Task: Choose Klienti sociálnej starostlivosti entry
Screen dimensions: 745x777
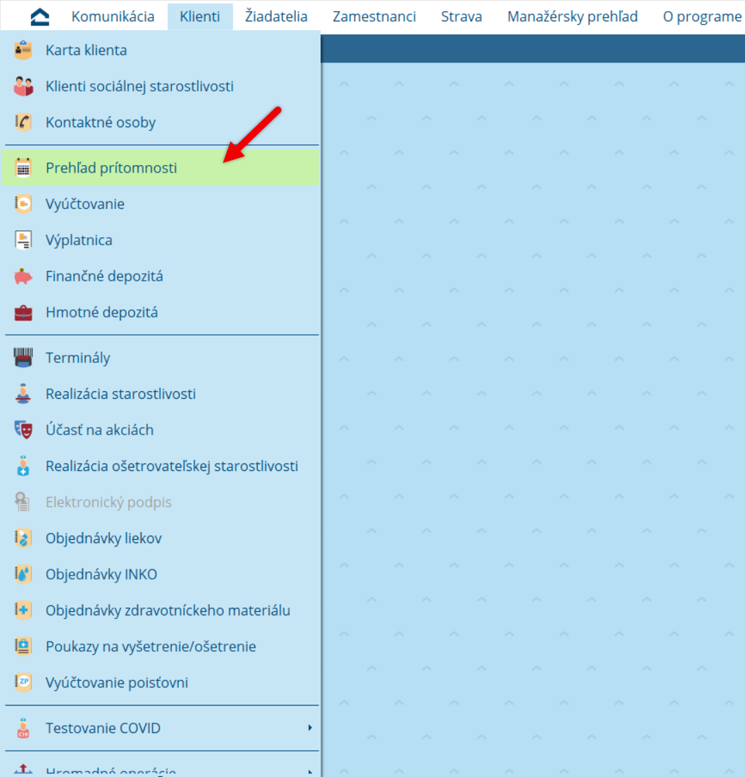Action: tap(160, 86)
